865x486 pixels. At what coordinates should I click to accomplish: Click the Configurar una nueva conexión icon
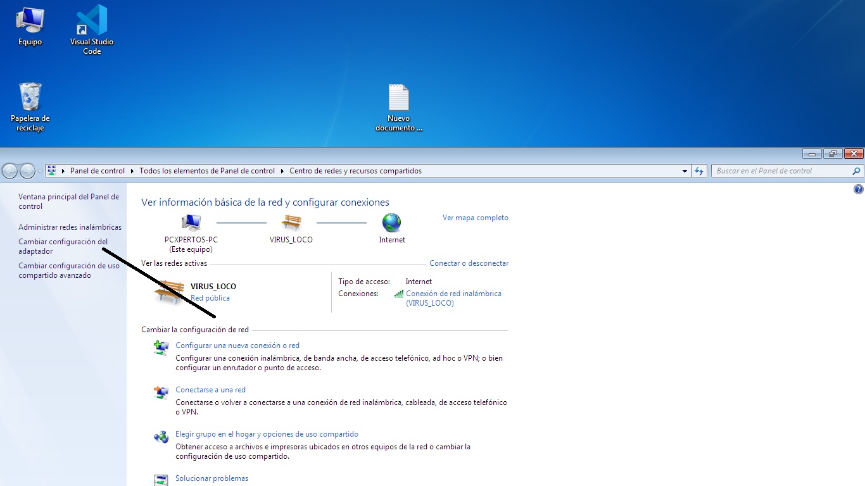pyautogui.click(x=160, y=346)
